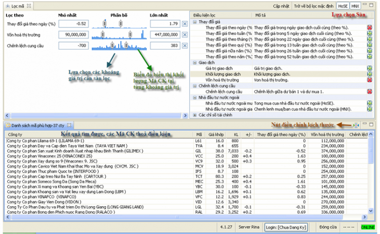Click the Server Rina status entry
The width and height of the screenshot is (380, 234).
(249, 227)
